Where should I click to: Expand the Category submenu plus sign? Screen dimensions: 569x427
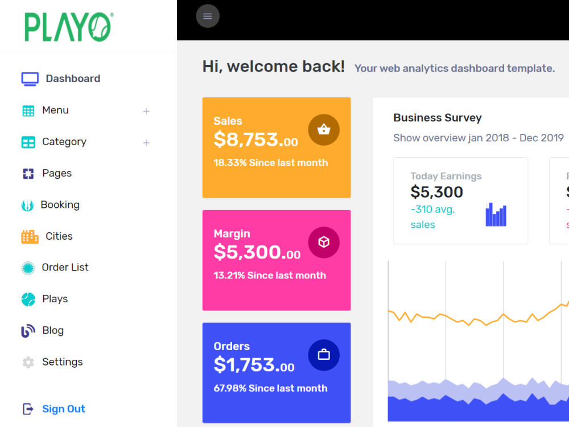click(x=146, y=143)
